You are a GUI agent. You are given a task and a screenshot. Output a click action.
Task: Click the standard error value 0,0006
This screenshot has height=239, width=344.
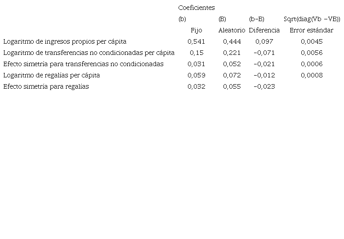[x=312, y=64]
